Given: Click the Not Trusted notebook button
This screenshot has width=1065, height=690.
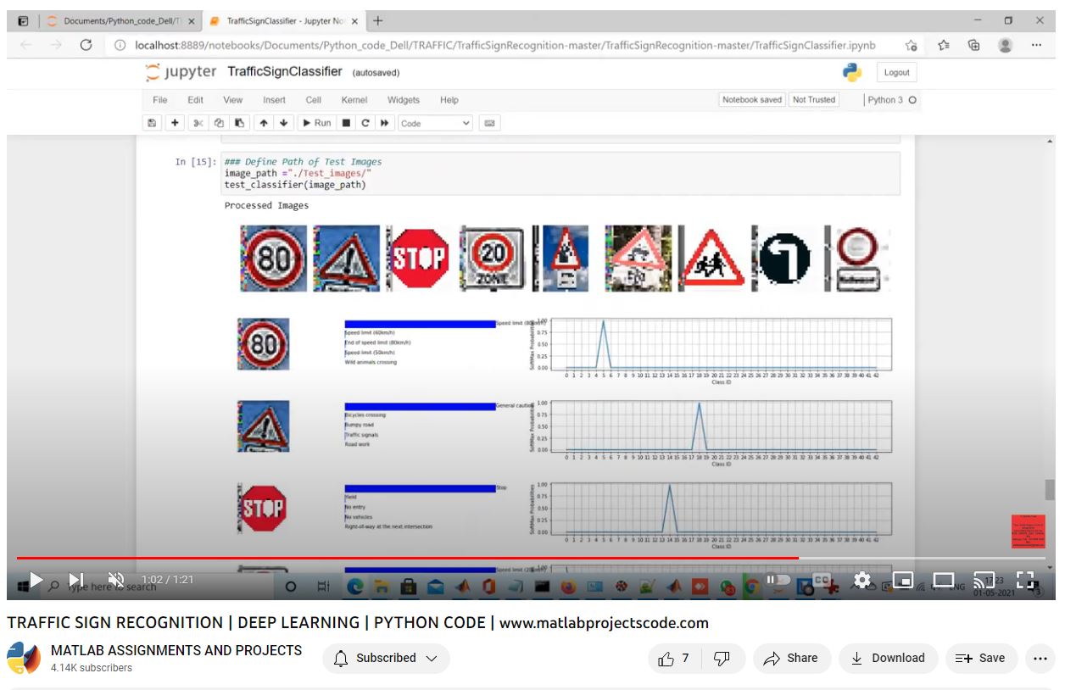Looking at the screenshot, I should (814, 100).
